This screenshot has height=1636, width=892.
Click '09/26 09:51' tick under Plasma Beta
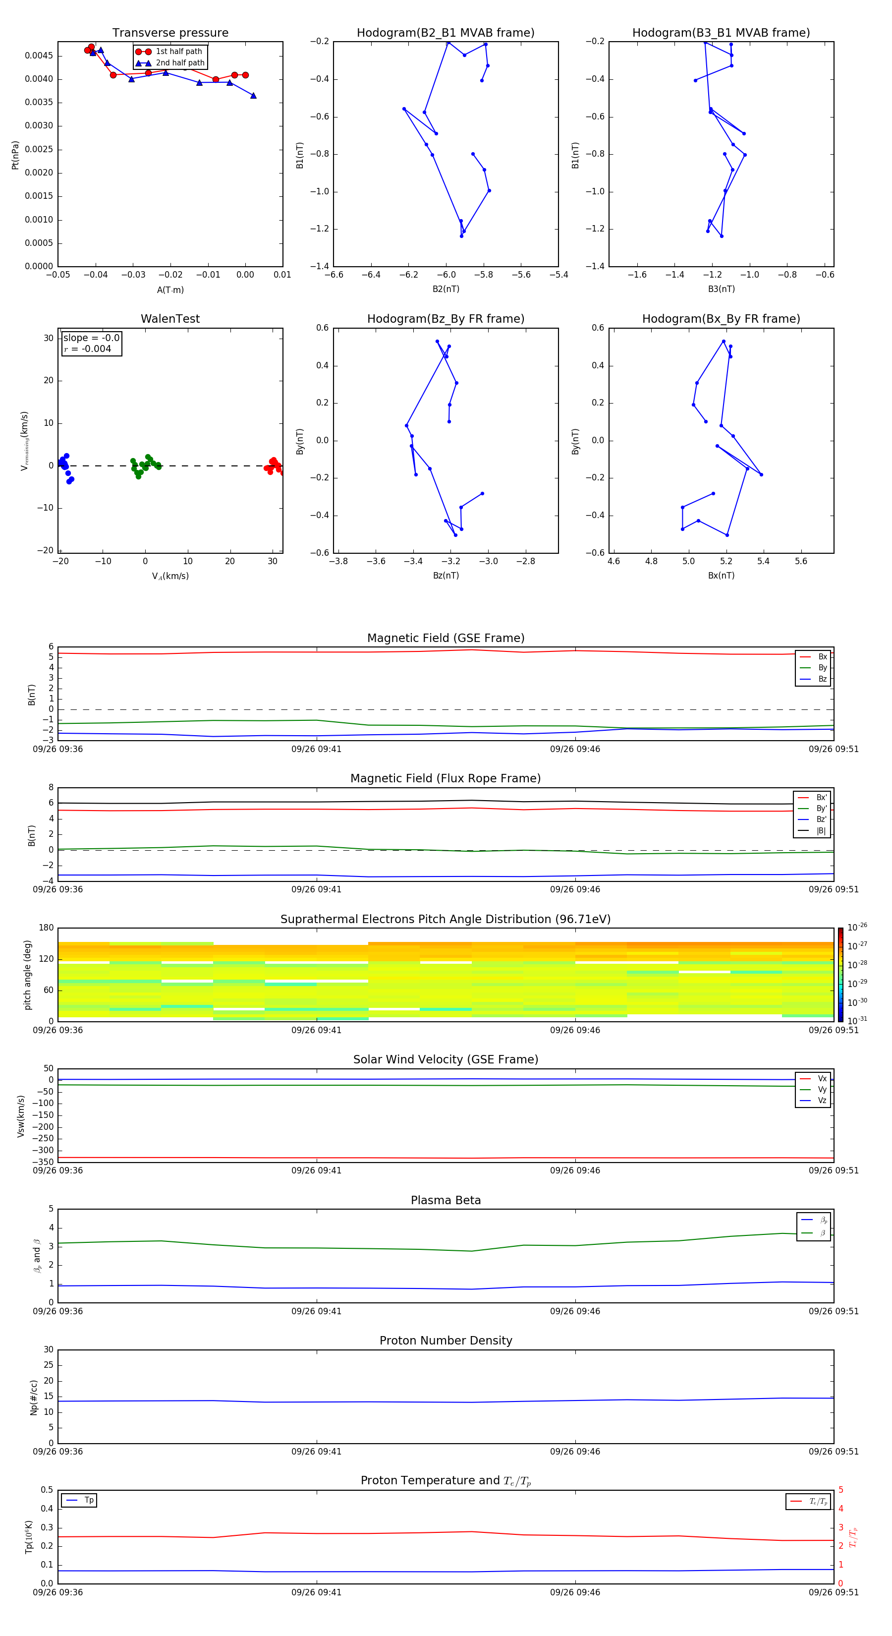pyautogui.click(x=833, y=1311)
